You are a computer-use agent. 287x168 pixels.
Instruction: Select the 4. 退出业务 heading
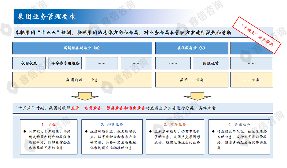239,124
